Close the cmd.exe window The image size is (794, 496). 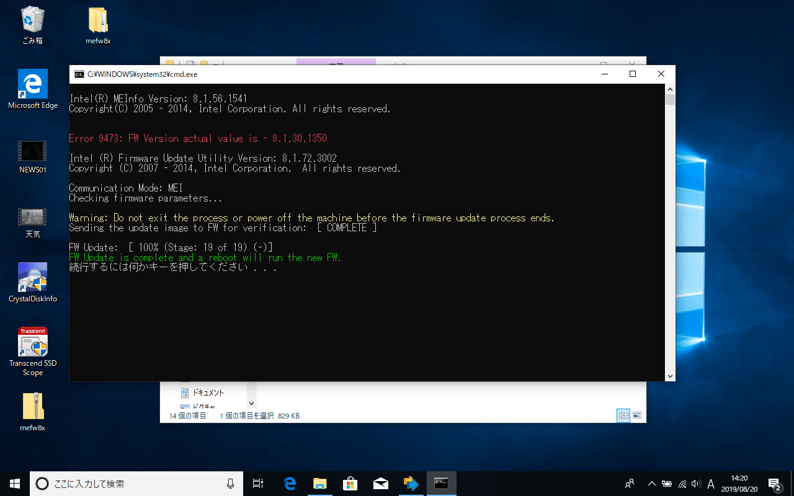coord(661,74)
